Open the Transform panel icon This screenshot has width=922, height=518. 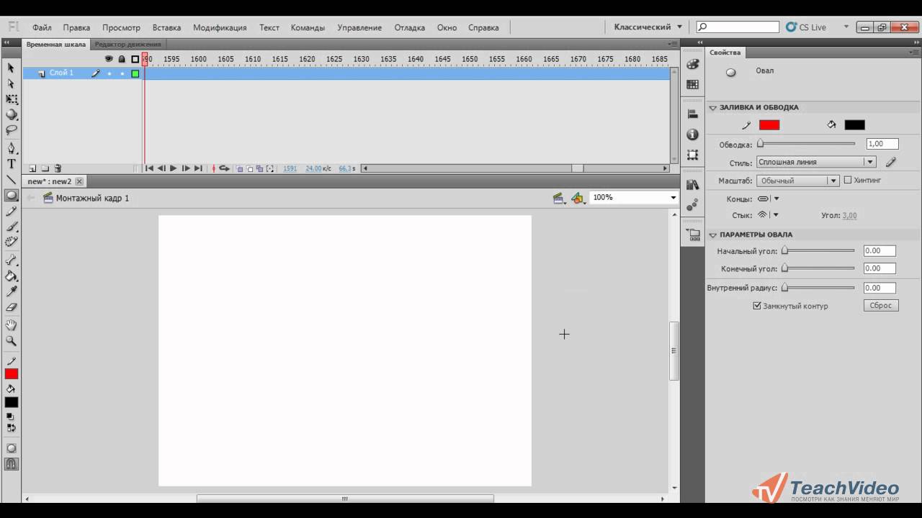click(692, 155)
